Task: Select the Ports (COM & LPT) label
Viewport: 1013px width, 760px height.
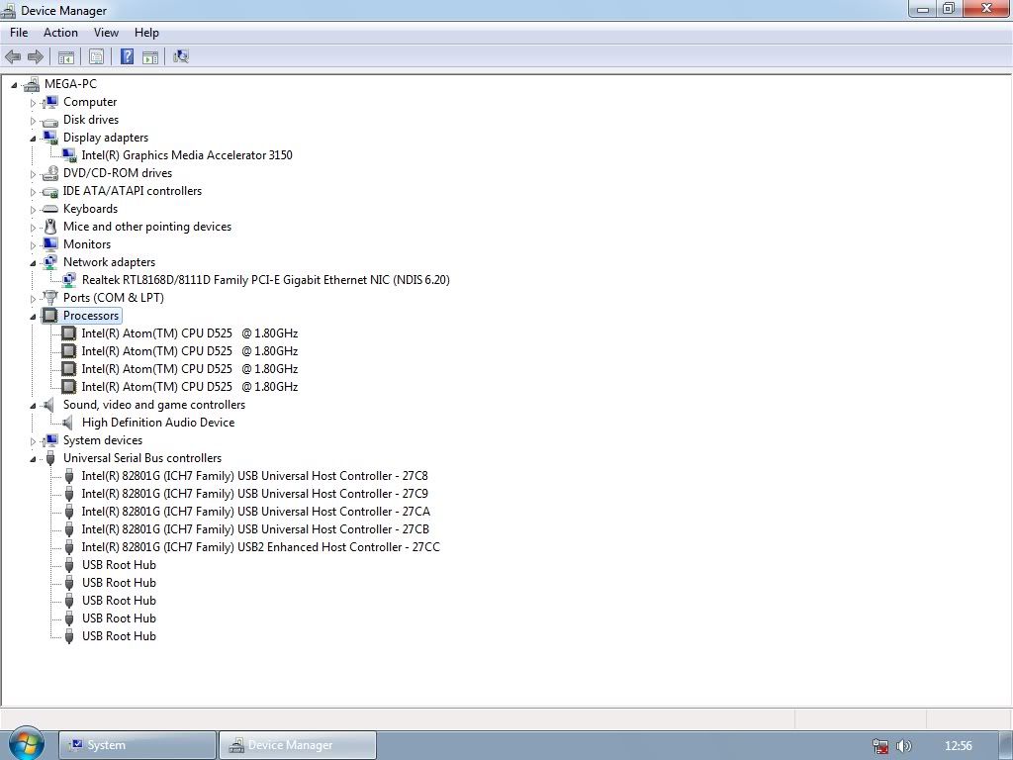Action: click(x=113, y=298)
